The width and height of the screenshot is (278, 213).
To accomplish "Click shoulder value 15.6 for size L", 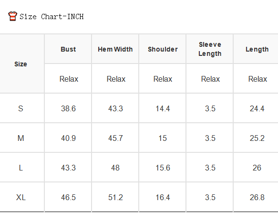I will pos(163,168).
